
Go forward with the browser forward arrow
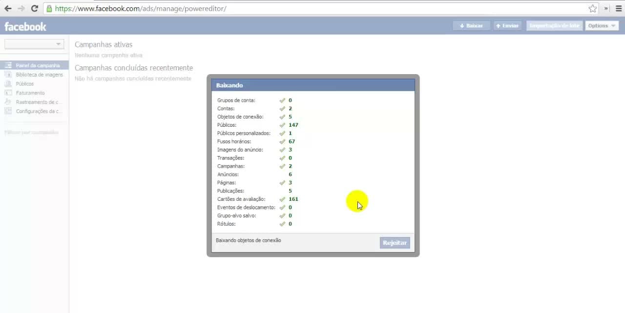(21, 8)
